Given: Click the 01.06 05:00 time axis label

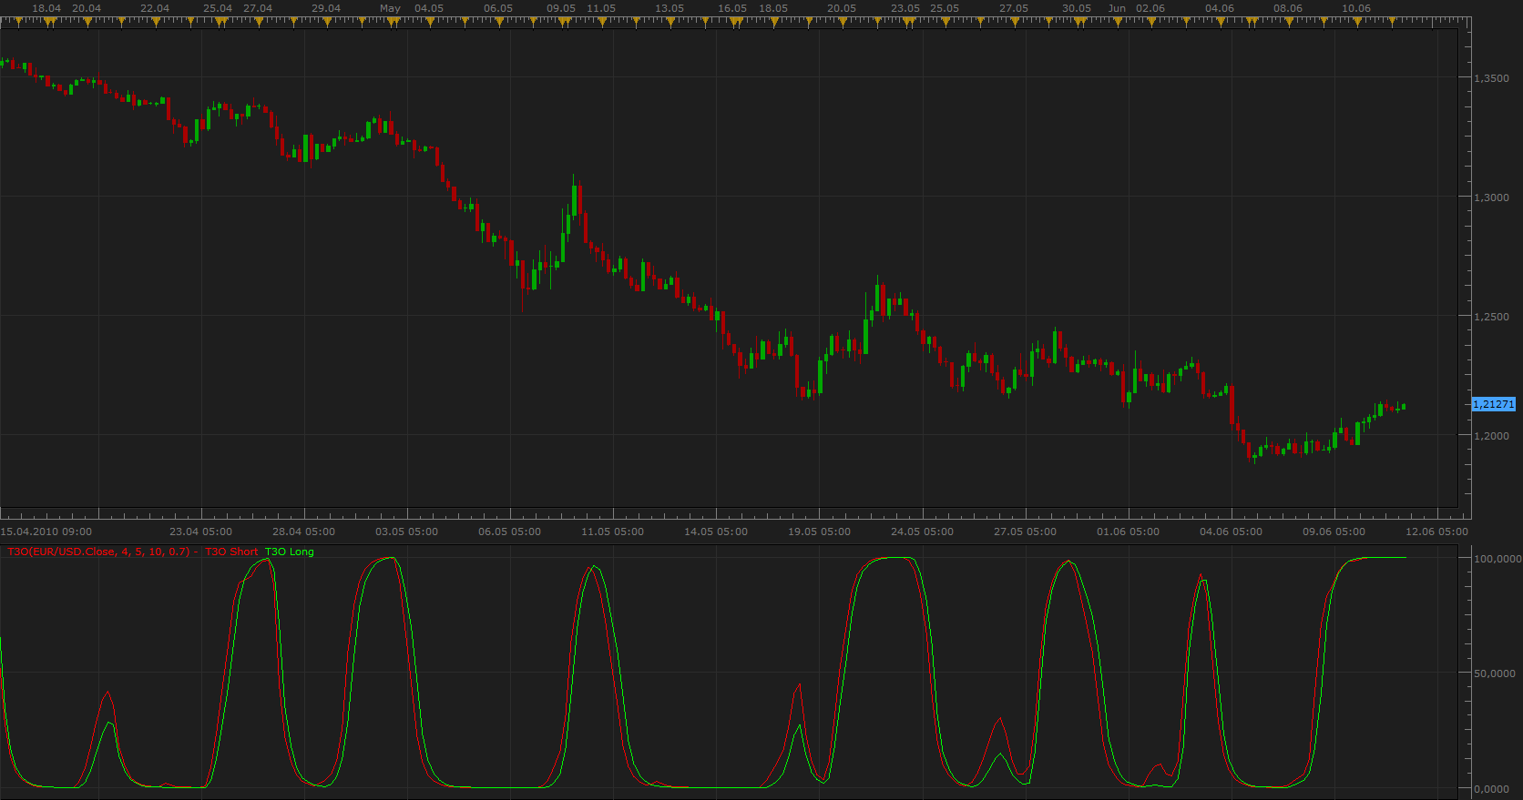Looking at the screenshot, I should click(x=1129, y=532).
